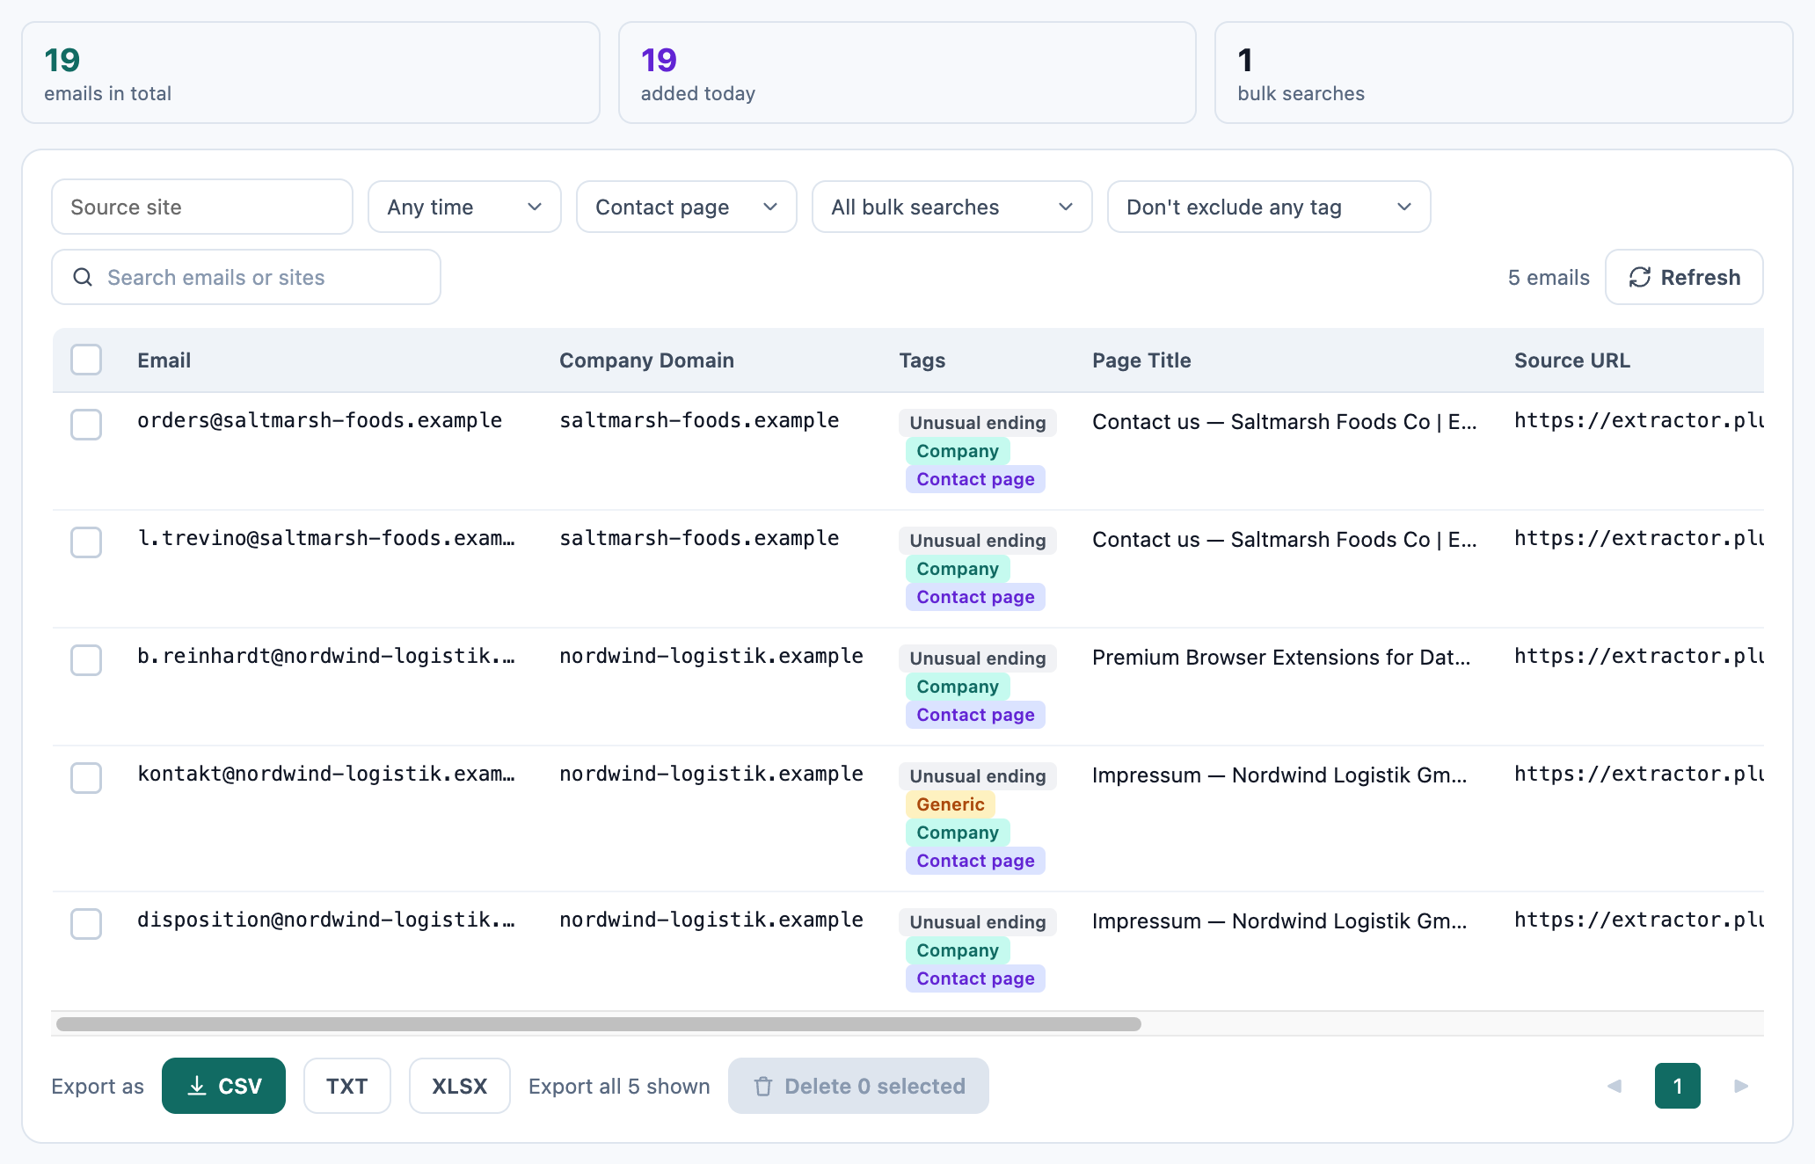
Task: Click the Email column header
Action: 164,360
